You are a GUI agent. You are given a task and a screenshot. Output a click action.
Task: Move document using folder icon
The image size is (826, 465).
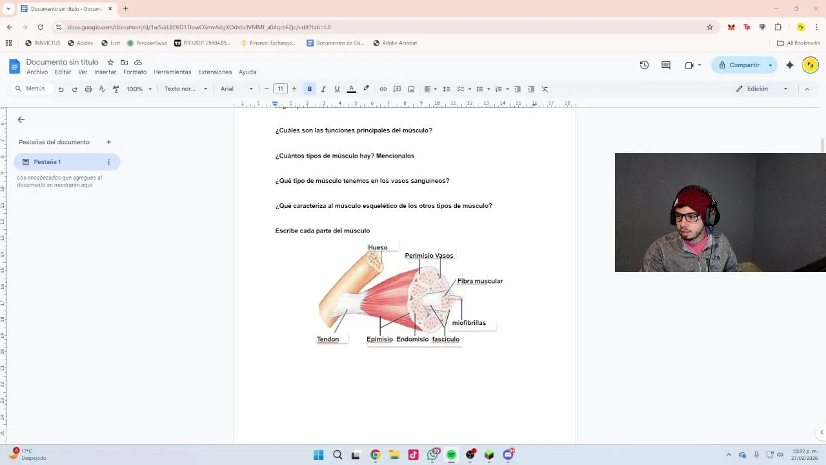(124, 63)
